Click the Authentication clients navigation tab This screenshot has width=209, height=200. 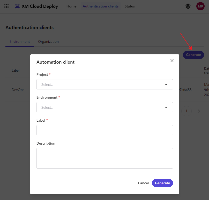click(100, 6)
